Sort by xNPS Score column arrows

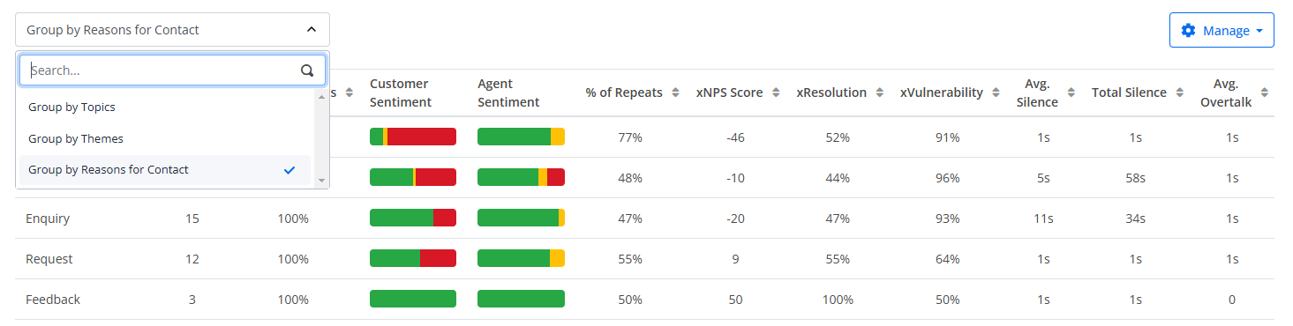tap(774, 93)
